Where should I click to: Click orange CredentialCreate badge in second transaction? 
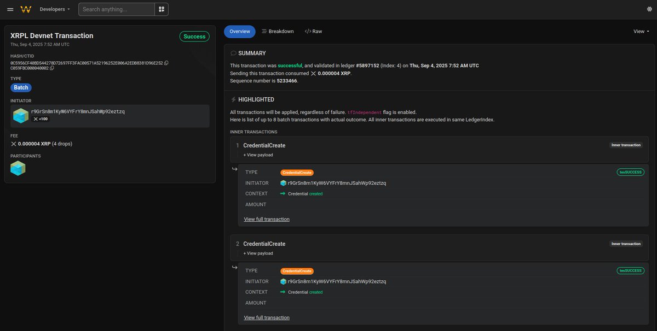coord(297,271)
